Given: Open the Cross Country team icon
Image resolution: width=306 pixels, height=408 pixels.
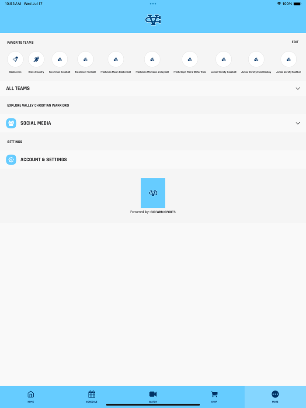Looking at the screenshot, I should coord(36,59).
